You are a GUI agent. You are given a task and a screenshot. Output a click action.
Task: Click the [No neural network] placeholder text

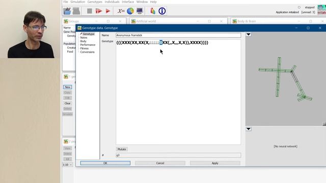click(x=285, y=146)
